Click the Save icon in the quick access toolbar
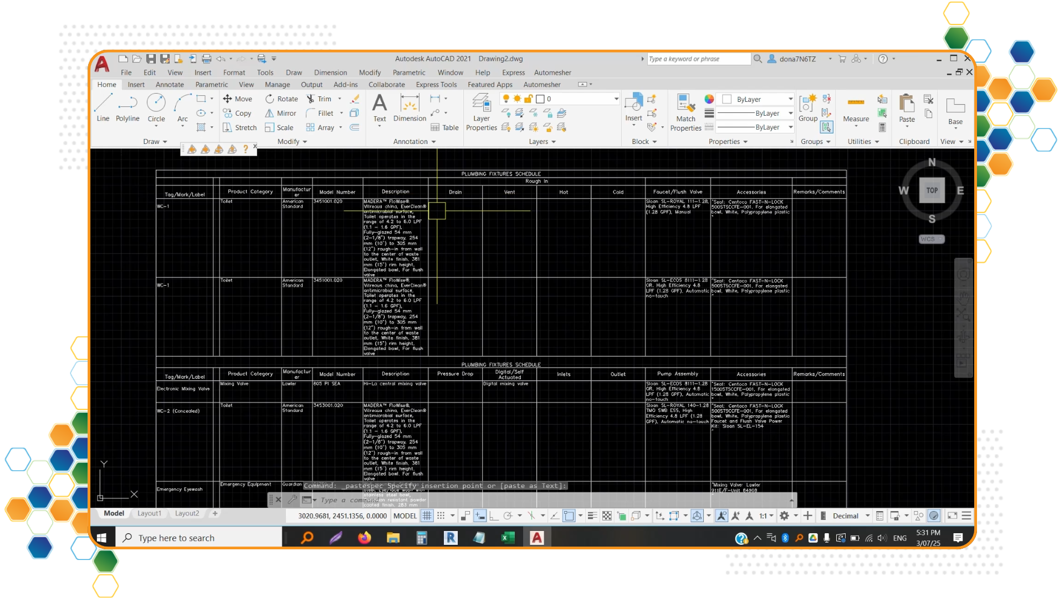This screenshot has width=1064, height=598. coord(151,59)
